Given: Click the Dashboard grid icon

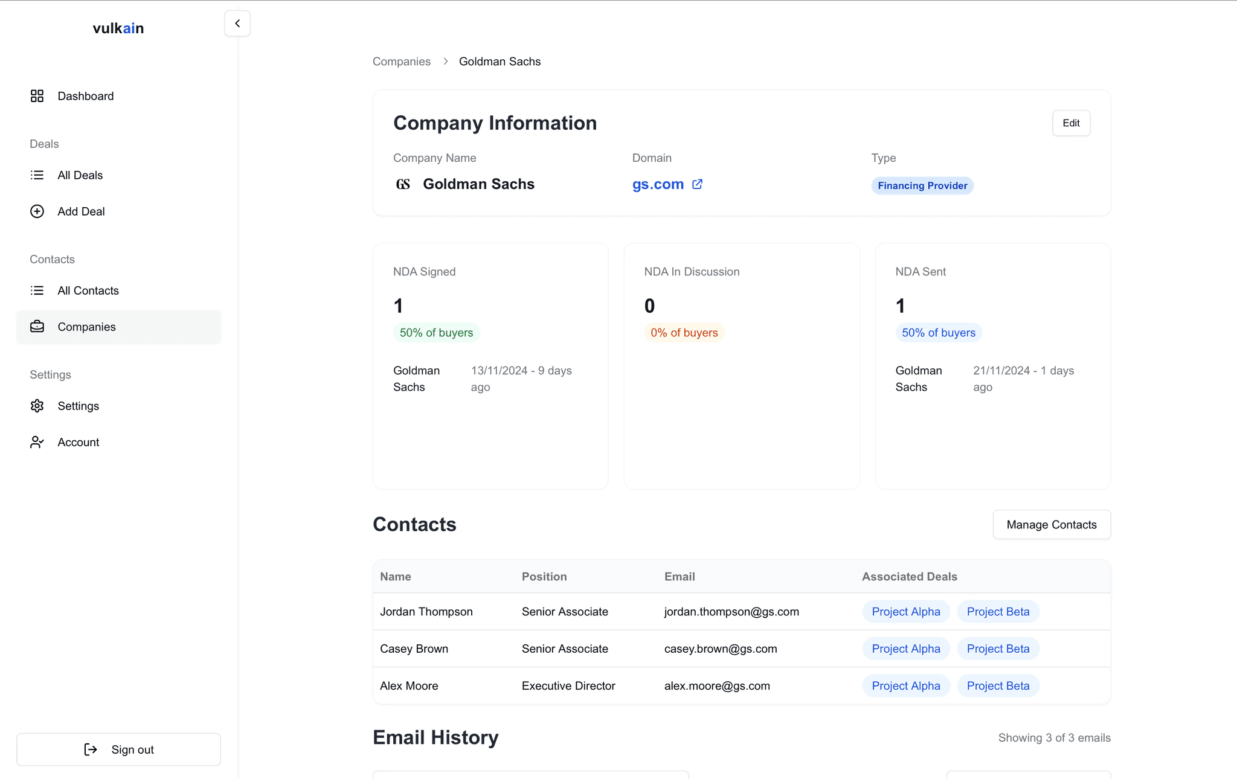Looking at the screenshot, I should point(37,96).
